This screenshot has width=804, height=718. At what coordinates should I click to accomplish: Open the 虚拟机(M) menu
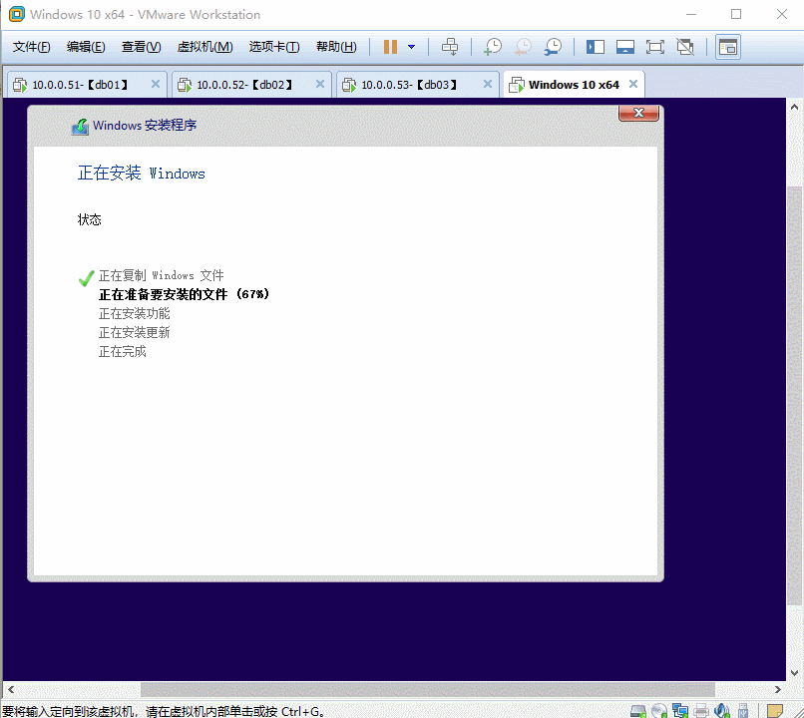(204, 47)
